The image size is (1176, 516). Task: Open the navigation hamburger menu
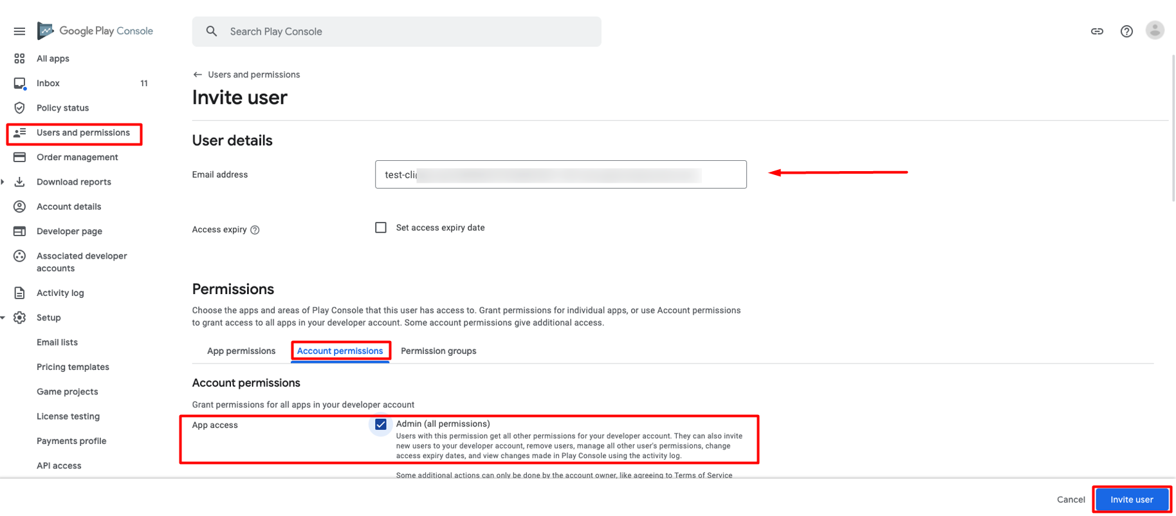point(19,31)
